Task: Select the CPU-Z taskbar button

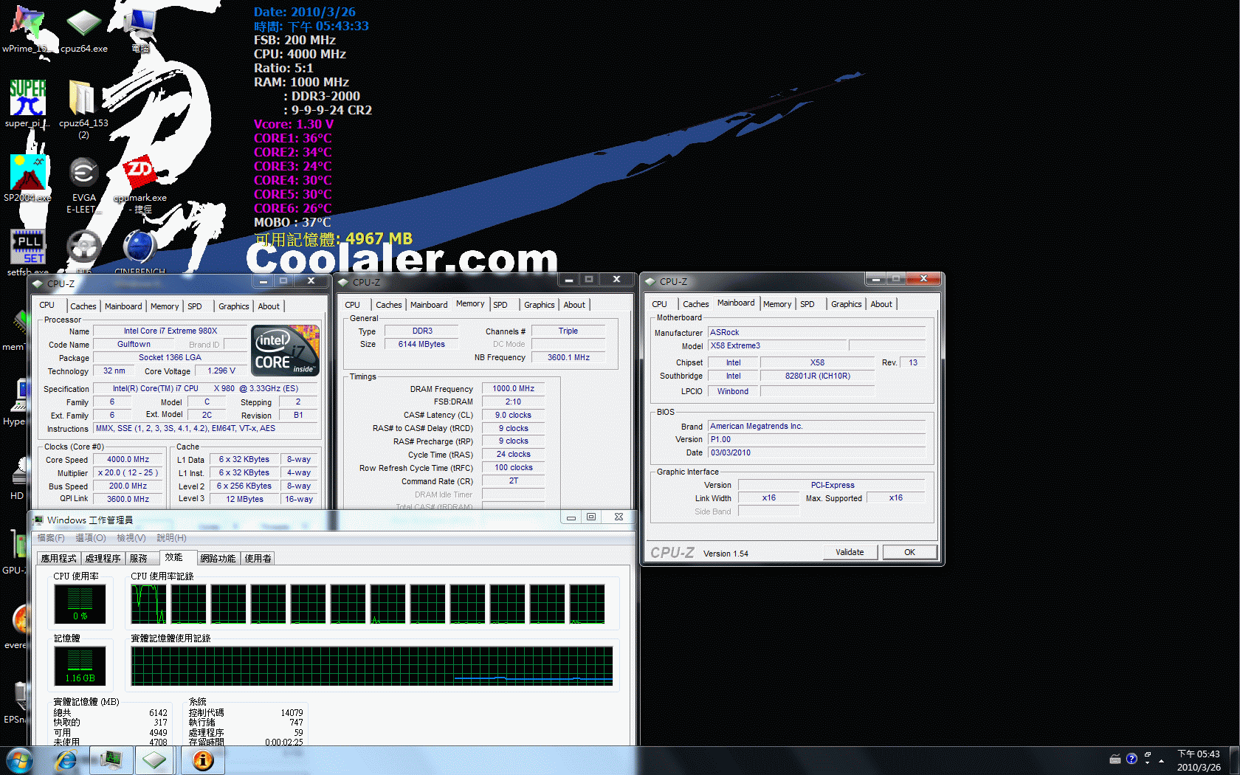Action: click(x=155, y=760)
